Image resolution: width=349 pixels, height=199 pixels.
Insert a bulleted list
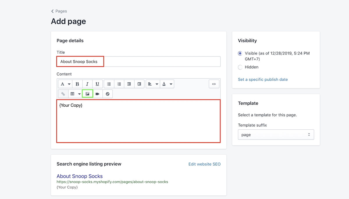[x=109, y=84]
